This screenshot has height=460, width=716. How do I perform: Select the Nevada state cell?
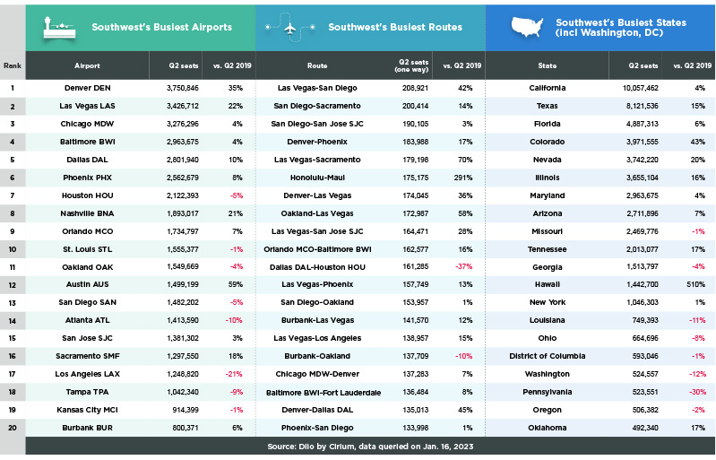click(547, 160)
